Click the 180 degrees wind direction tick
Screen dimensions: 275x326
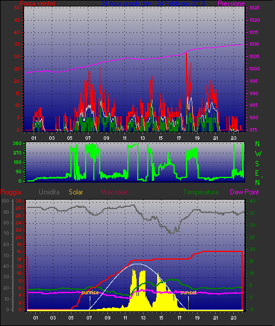17,162
